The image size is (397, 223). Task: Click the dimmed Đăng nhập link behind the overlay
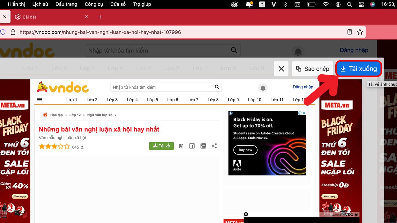pos(354,50)
